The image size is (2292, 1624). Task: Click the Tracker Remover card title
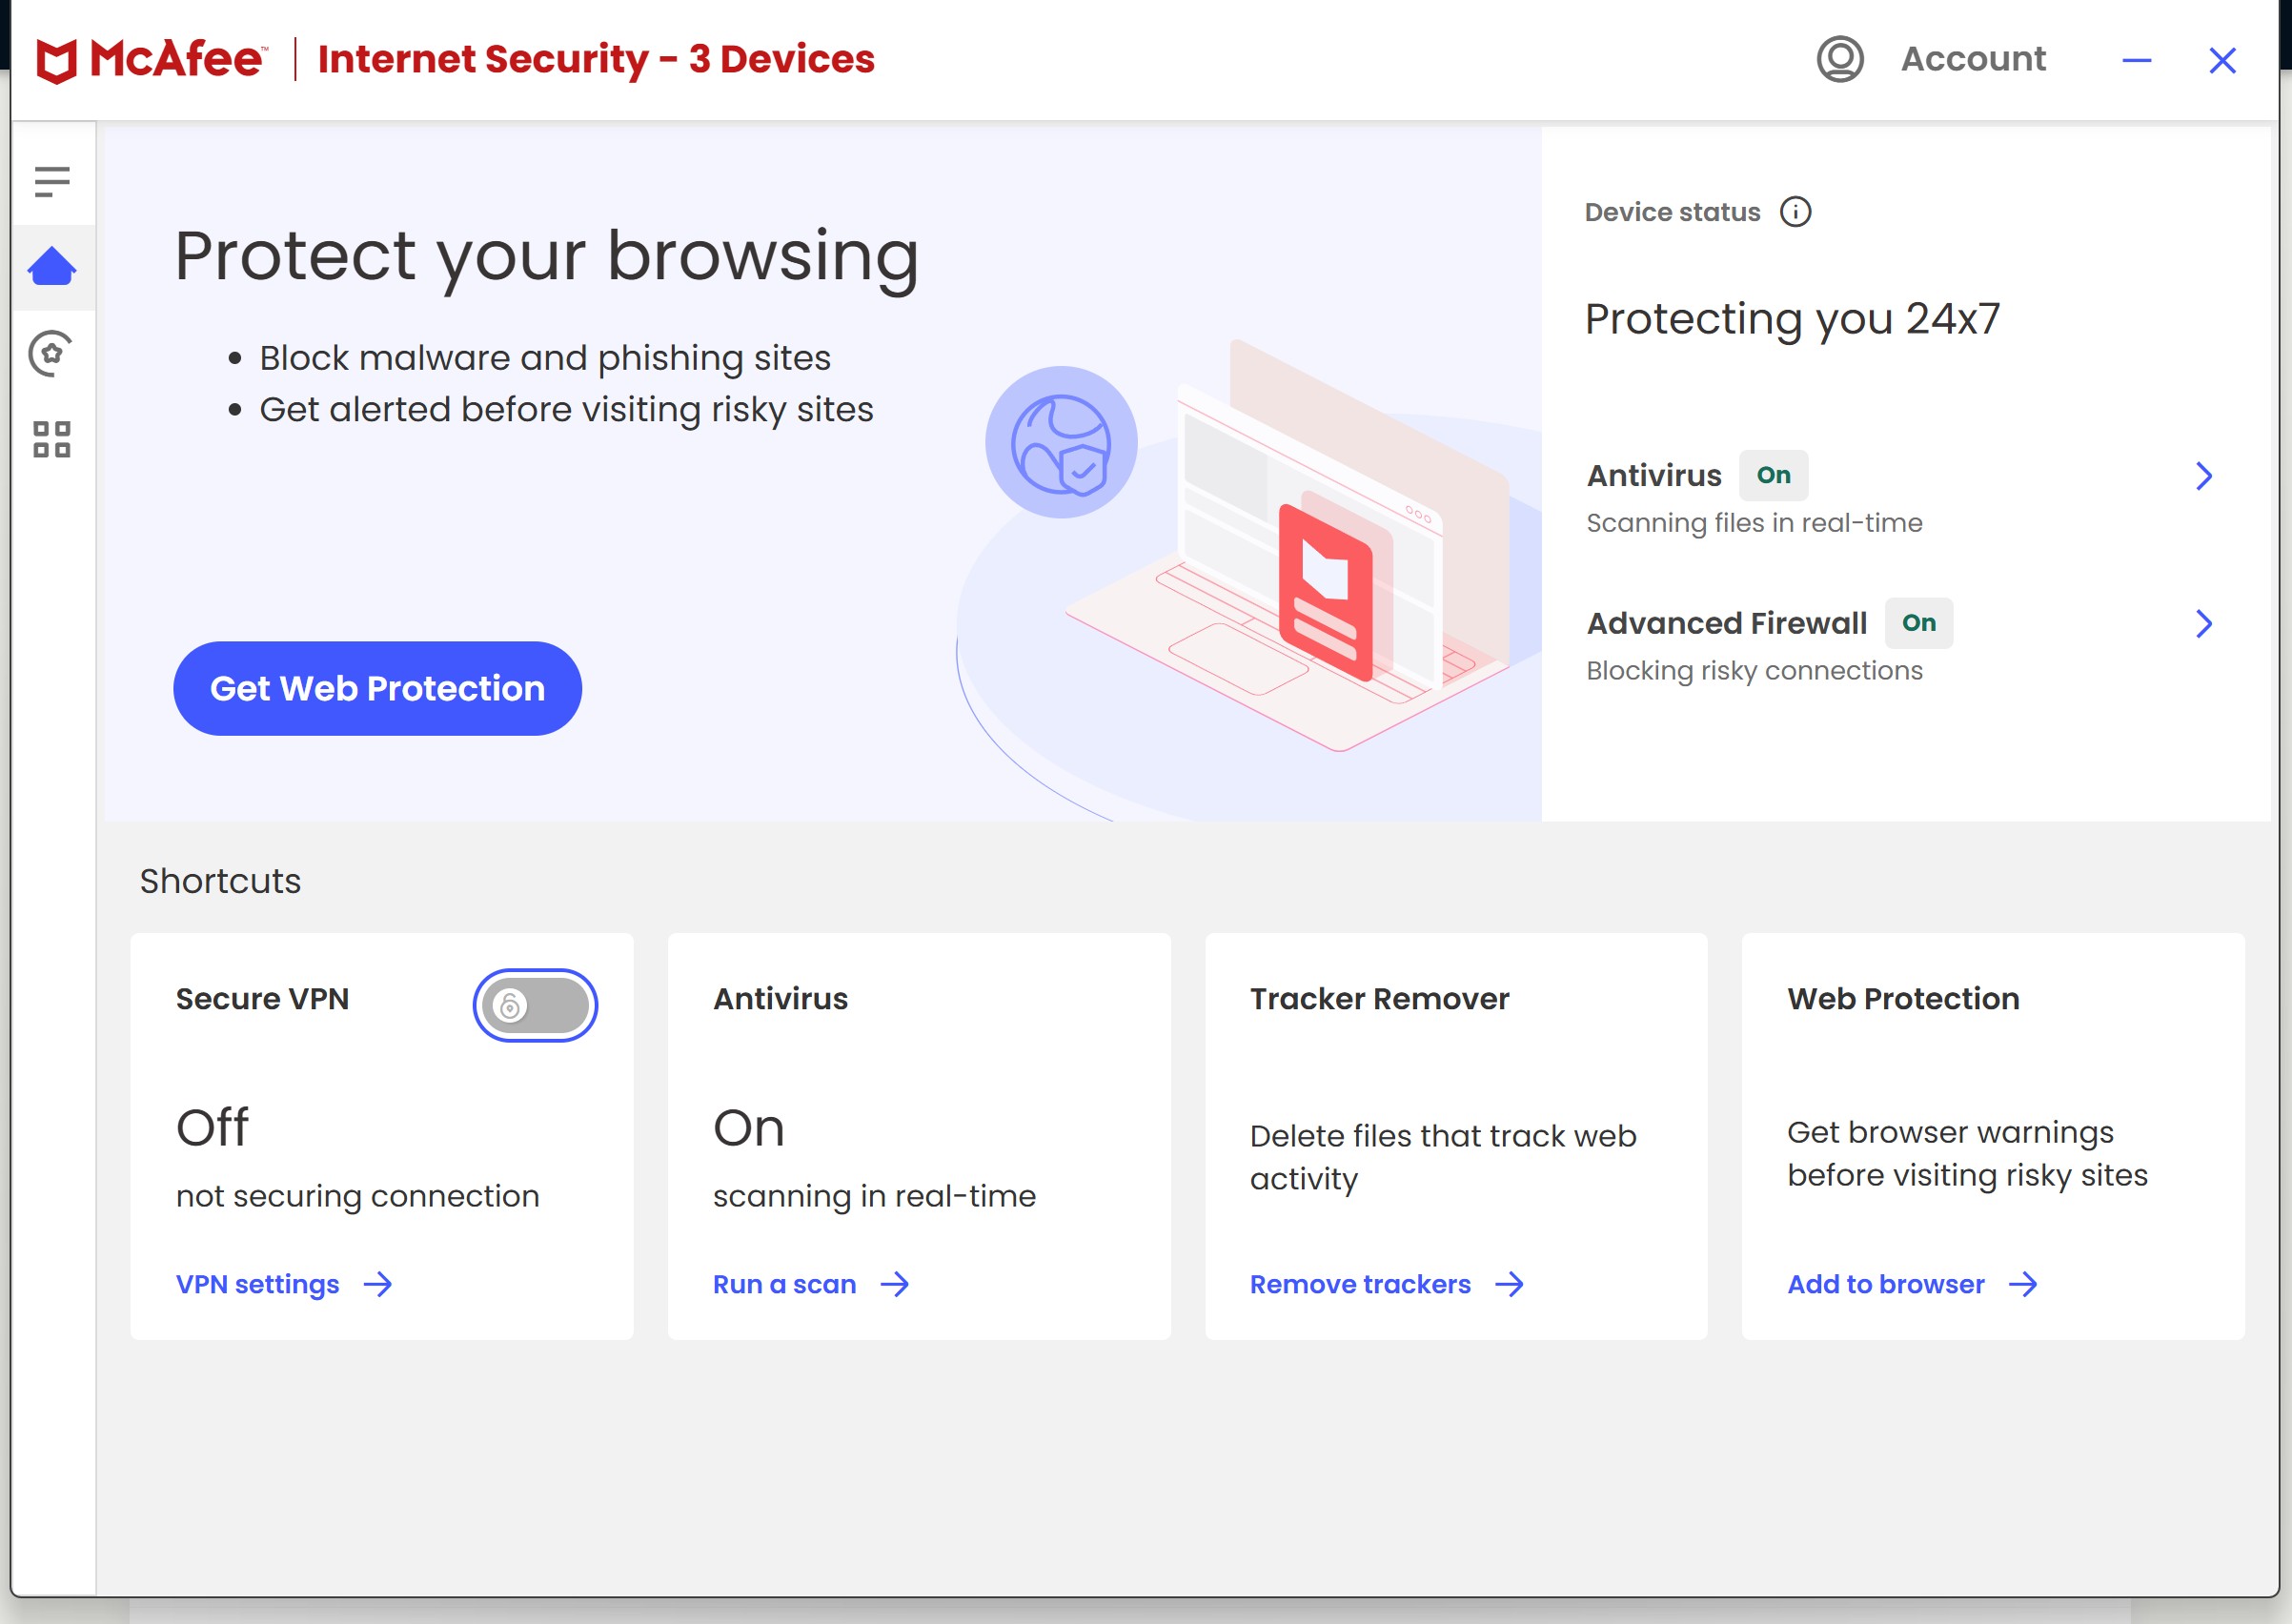click(1380, 999)
